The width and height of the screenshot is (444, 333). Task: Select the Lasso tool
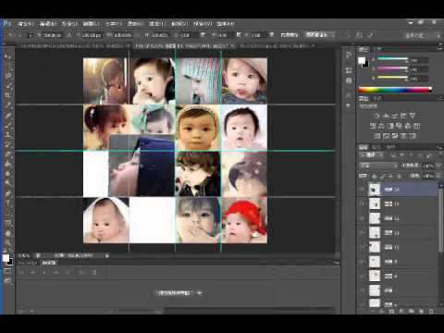click(x=8, y=76)
